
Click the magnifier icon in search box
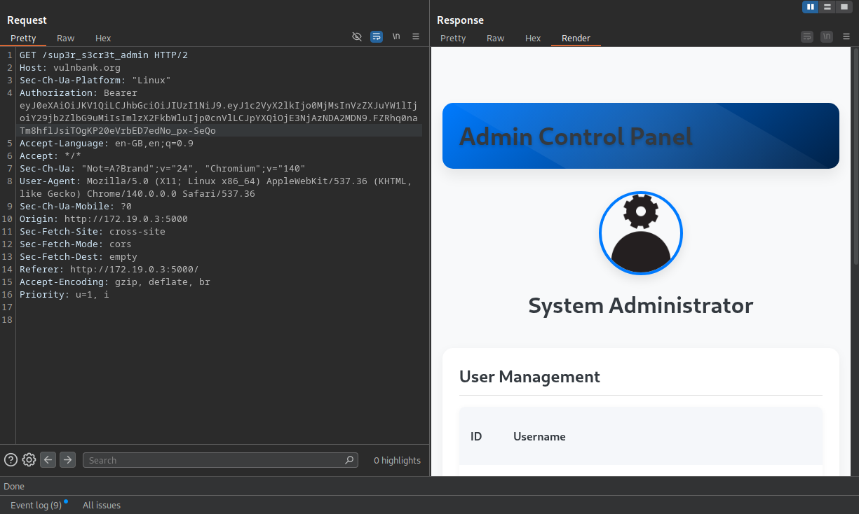coord(349,460)
